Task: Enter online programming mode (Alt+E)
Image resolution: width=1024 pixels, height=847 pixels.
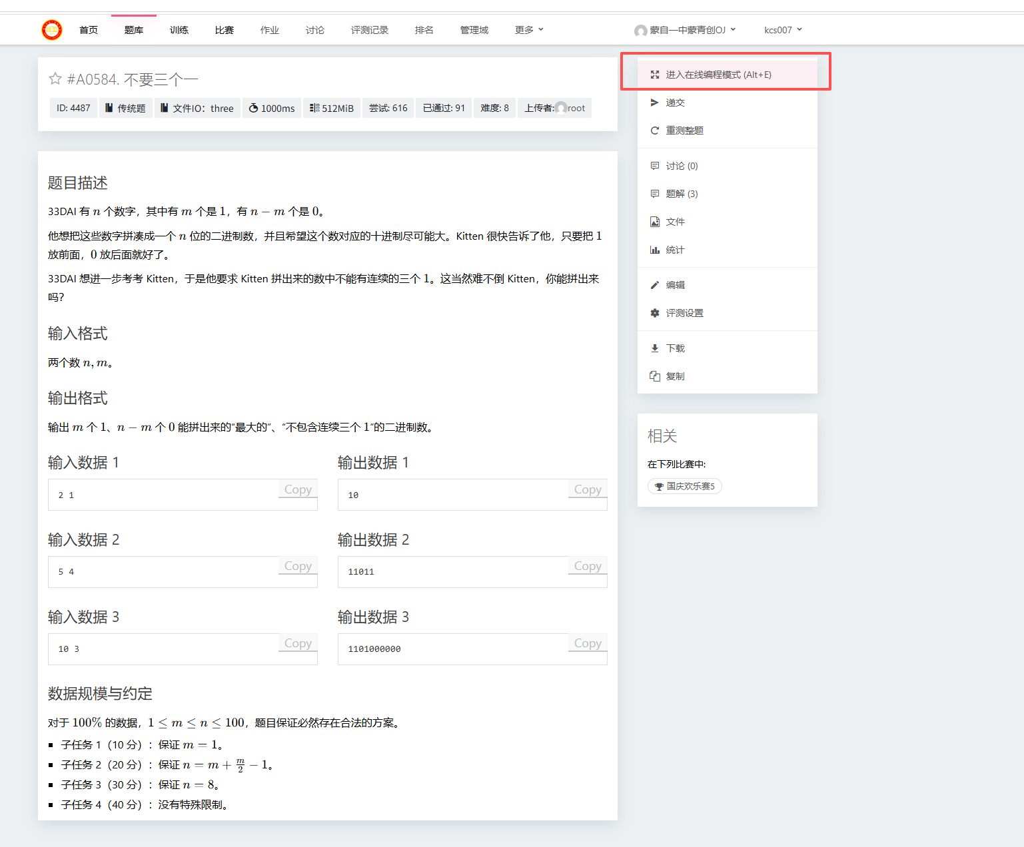Action: pyautogui.click(x=718, y=75)
